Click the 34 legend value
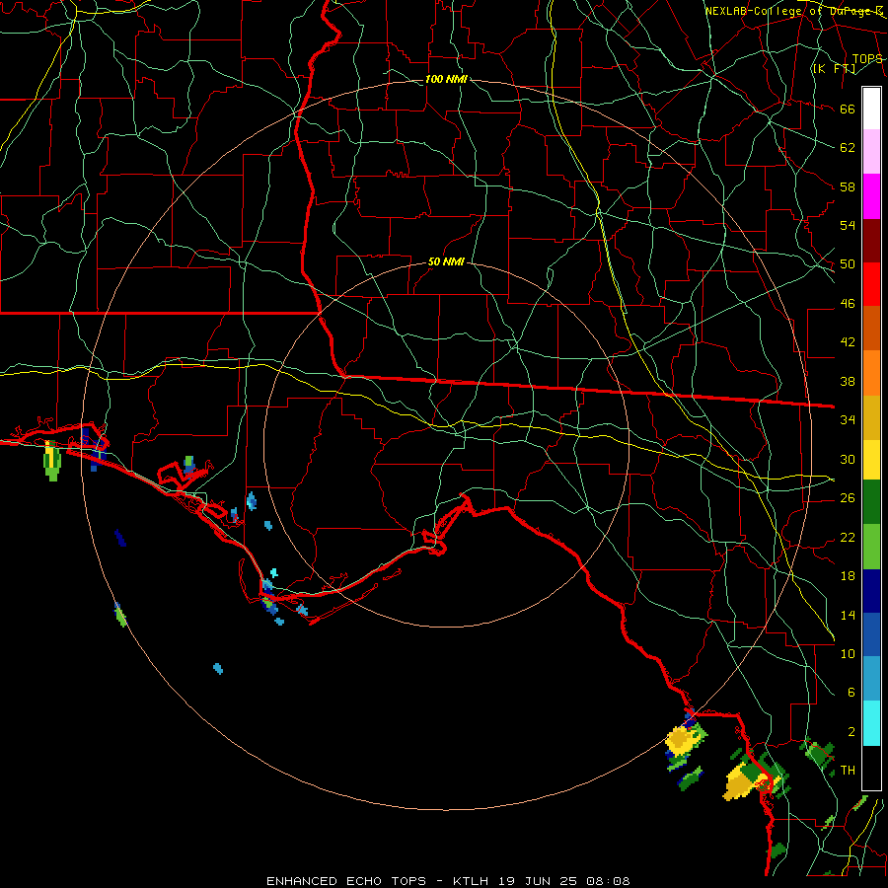This screenshot has width=888, height=888. 848,419
